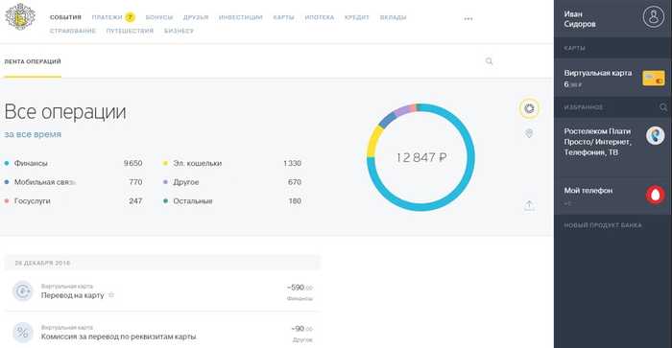Click the yellow segment of donut chart
Image resolution: width=672 pixels, height=348 pixels.
[x=373, y=140]
